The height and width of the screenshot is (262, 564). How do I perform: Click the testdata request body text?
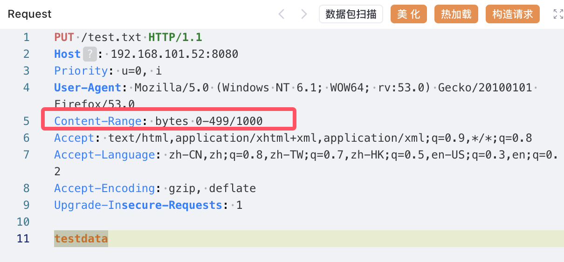[81, 239]
